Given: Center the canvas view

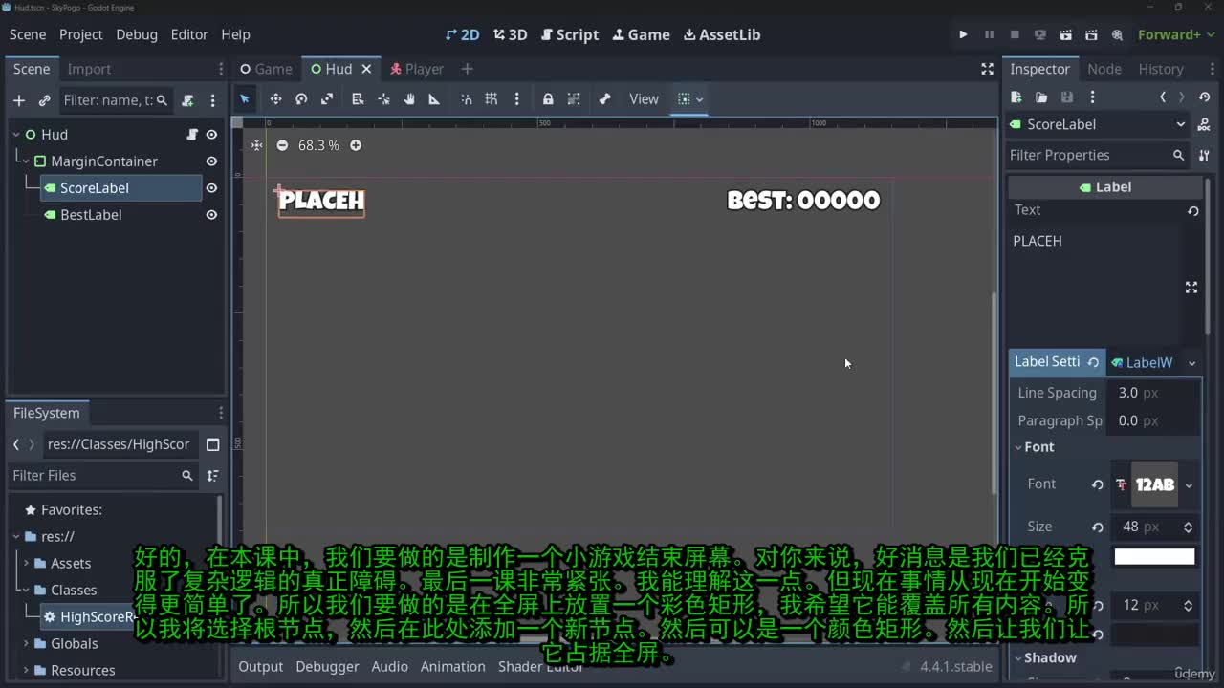Looking at the screenshot, I should (256, 145).
